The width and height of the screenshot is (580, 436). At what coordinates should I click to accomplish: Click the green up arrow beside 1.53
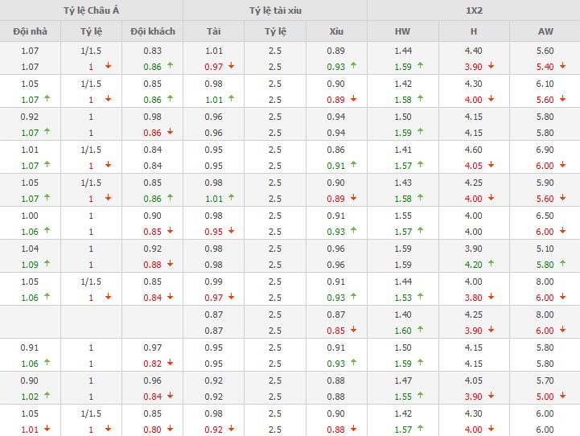point(421,298)
